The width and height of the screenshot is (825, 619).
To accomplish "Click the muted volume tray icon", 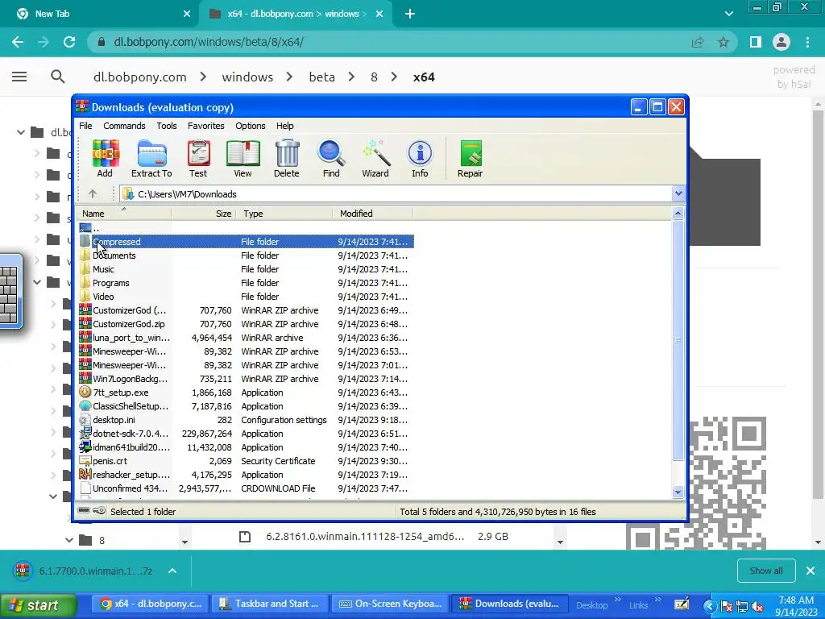I will (757, 606).
